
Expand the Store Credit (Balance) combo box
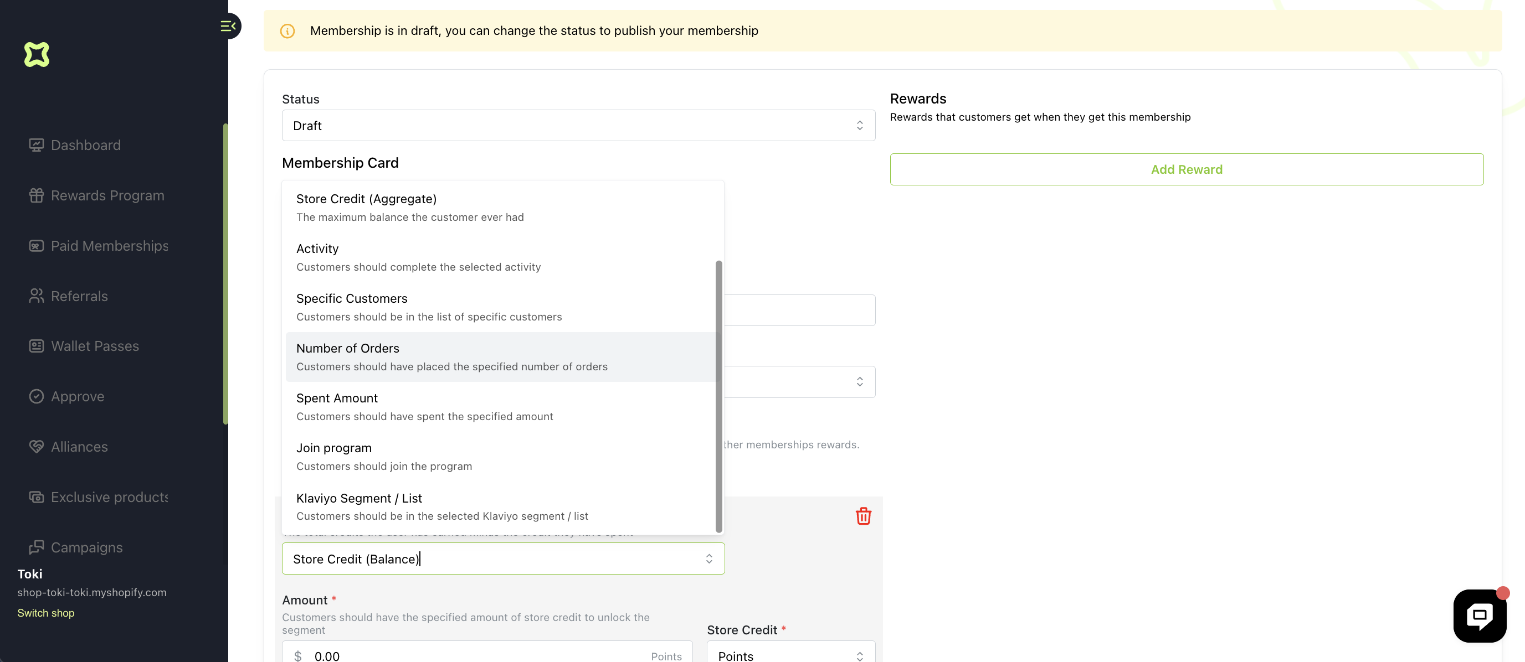pyautogui.click(x=708, y=559)
